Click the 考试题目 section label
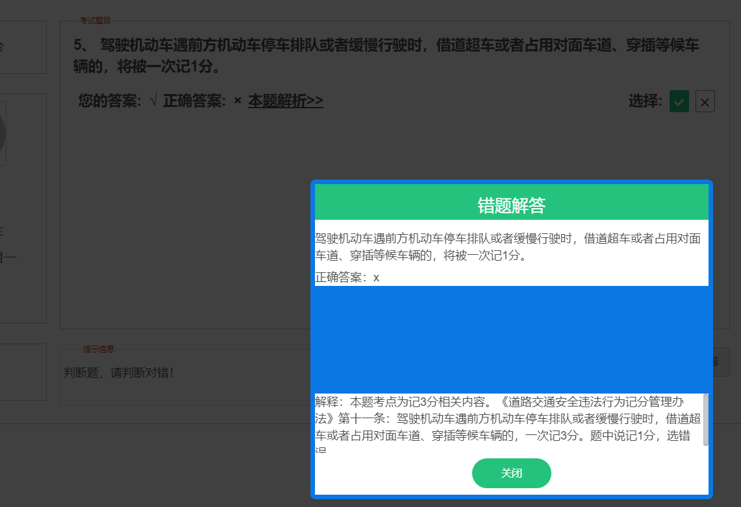741x507 pixels. [94, 19]
